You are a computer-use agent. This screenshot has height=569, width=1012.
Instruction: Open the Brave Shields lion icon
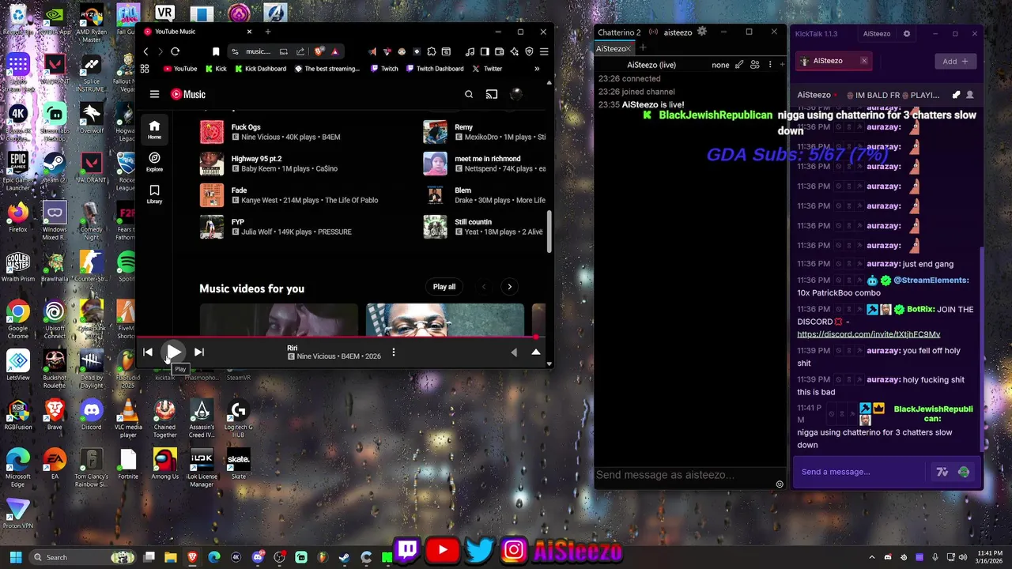point(319,51)
